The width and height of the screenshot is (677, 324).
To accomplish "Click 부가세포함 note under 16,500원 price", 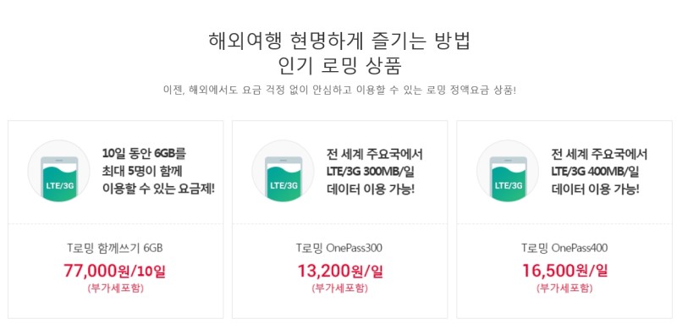I will pyautogui.click(x=564, y=288).
